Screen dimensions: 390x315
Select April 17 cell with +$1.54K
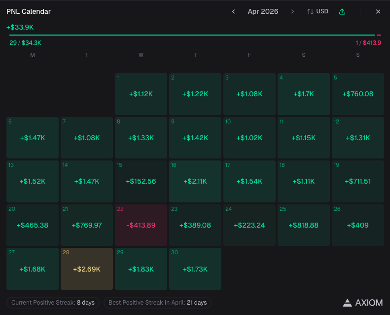pos(249,181)
